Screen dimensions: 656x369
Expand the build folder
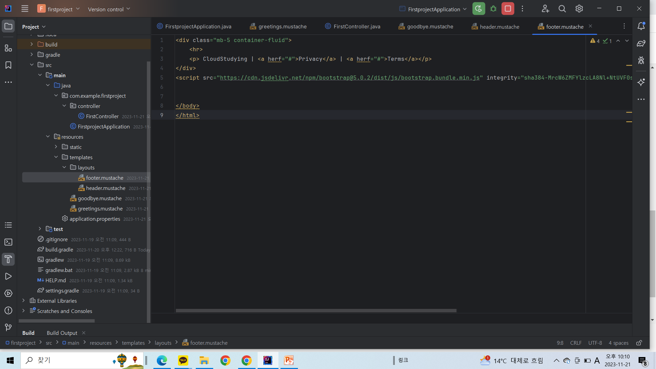pos(32,44)
